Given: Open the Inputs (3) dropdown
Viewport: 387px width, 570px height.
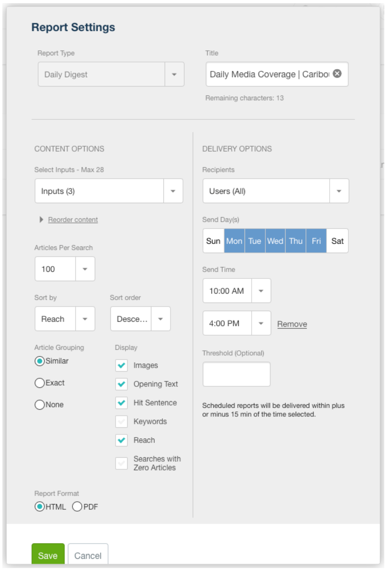Looking at the screenshot, I should pyautogui.click(x=109, y=191).
